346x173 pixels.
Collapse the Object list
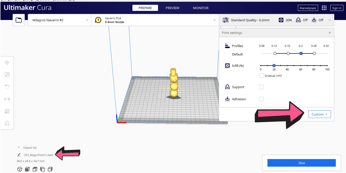click(x=18, y=147)
